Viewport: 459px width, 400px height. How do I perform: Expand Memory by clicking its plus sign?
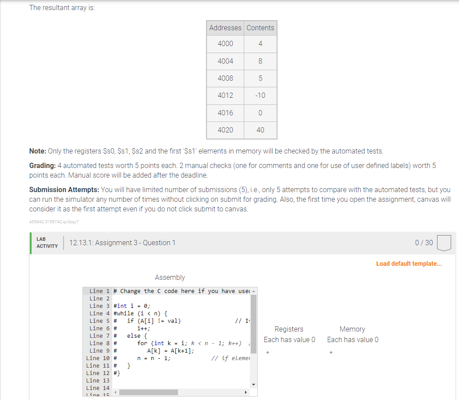point(330,352)
